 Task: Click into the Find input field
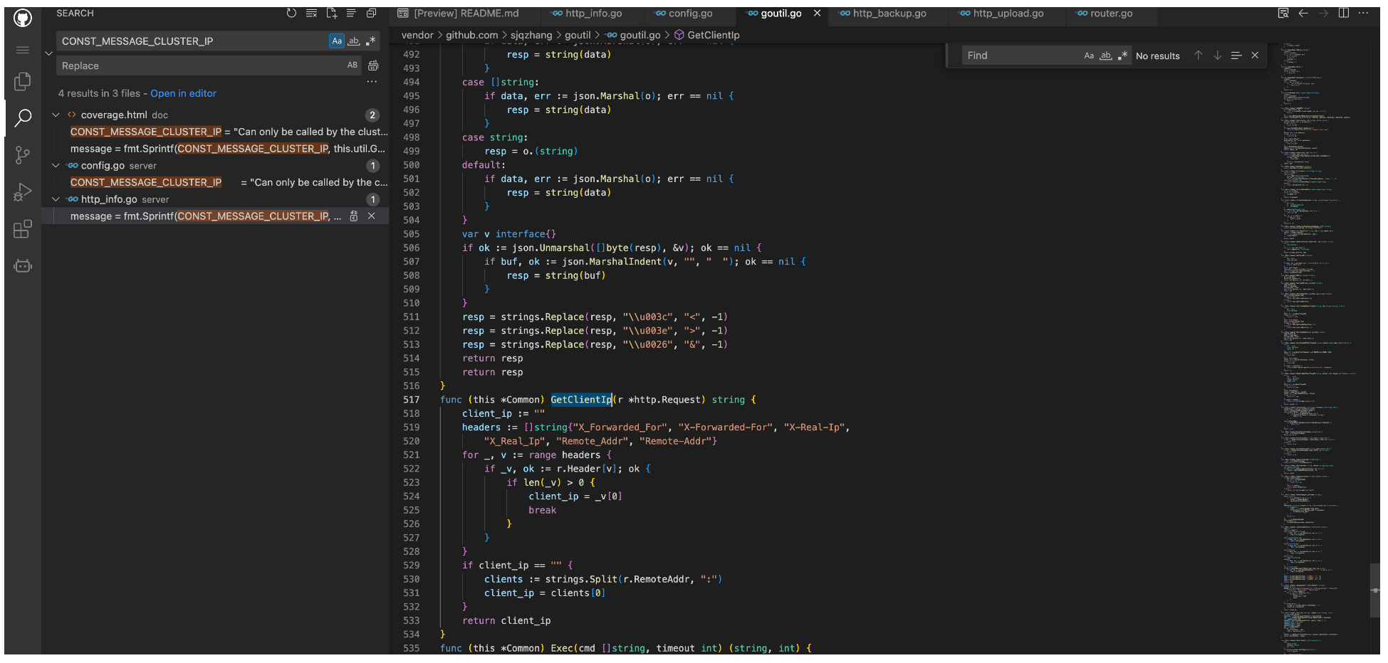click(1020, 55)
